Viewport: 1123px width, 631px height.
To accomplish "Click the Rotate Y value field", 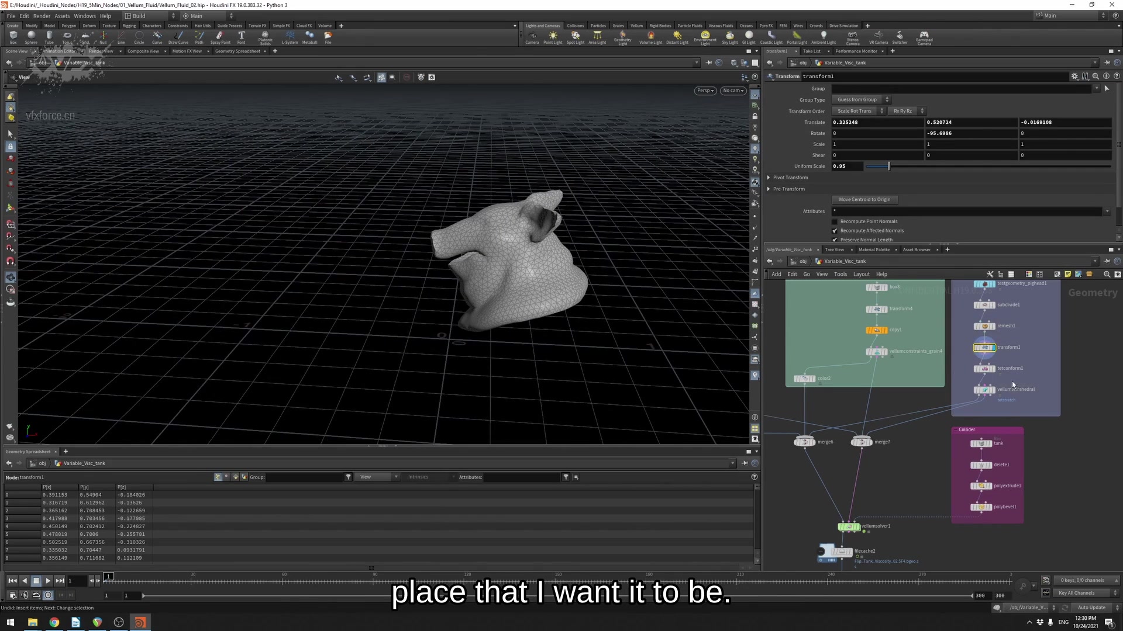I will point(971,134).
